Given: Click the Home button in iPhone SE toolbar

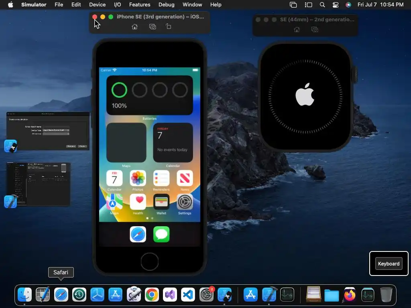Looking at the screenshot, I should 134,27.
